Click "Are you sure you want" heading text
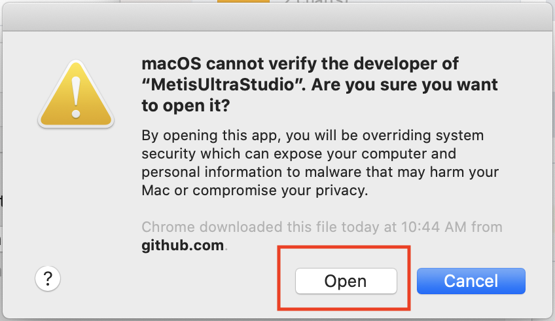 click(404, 85)
